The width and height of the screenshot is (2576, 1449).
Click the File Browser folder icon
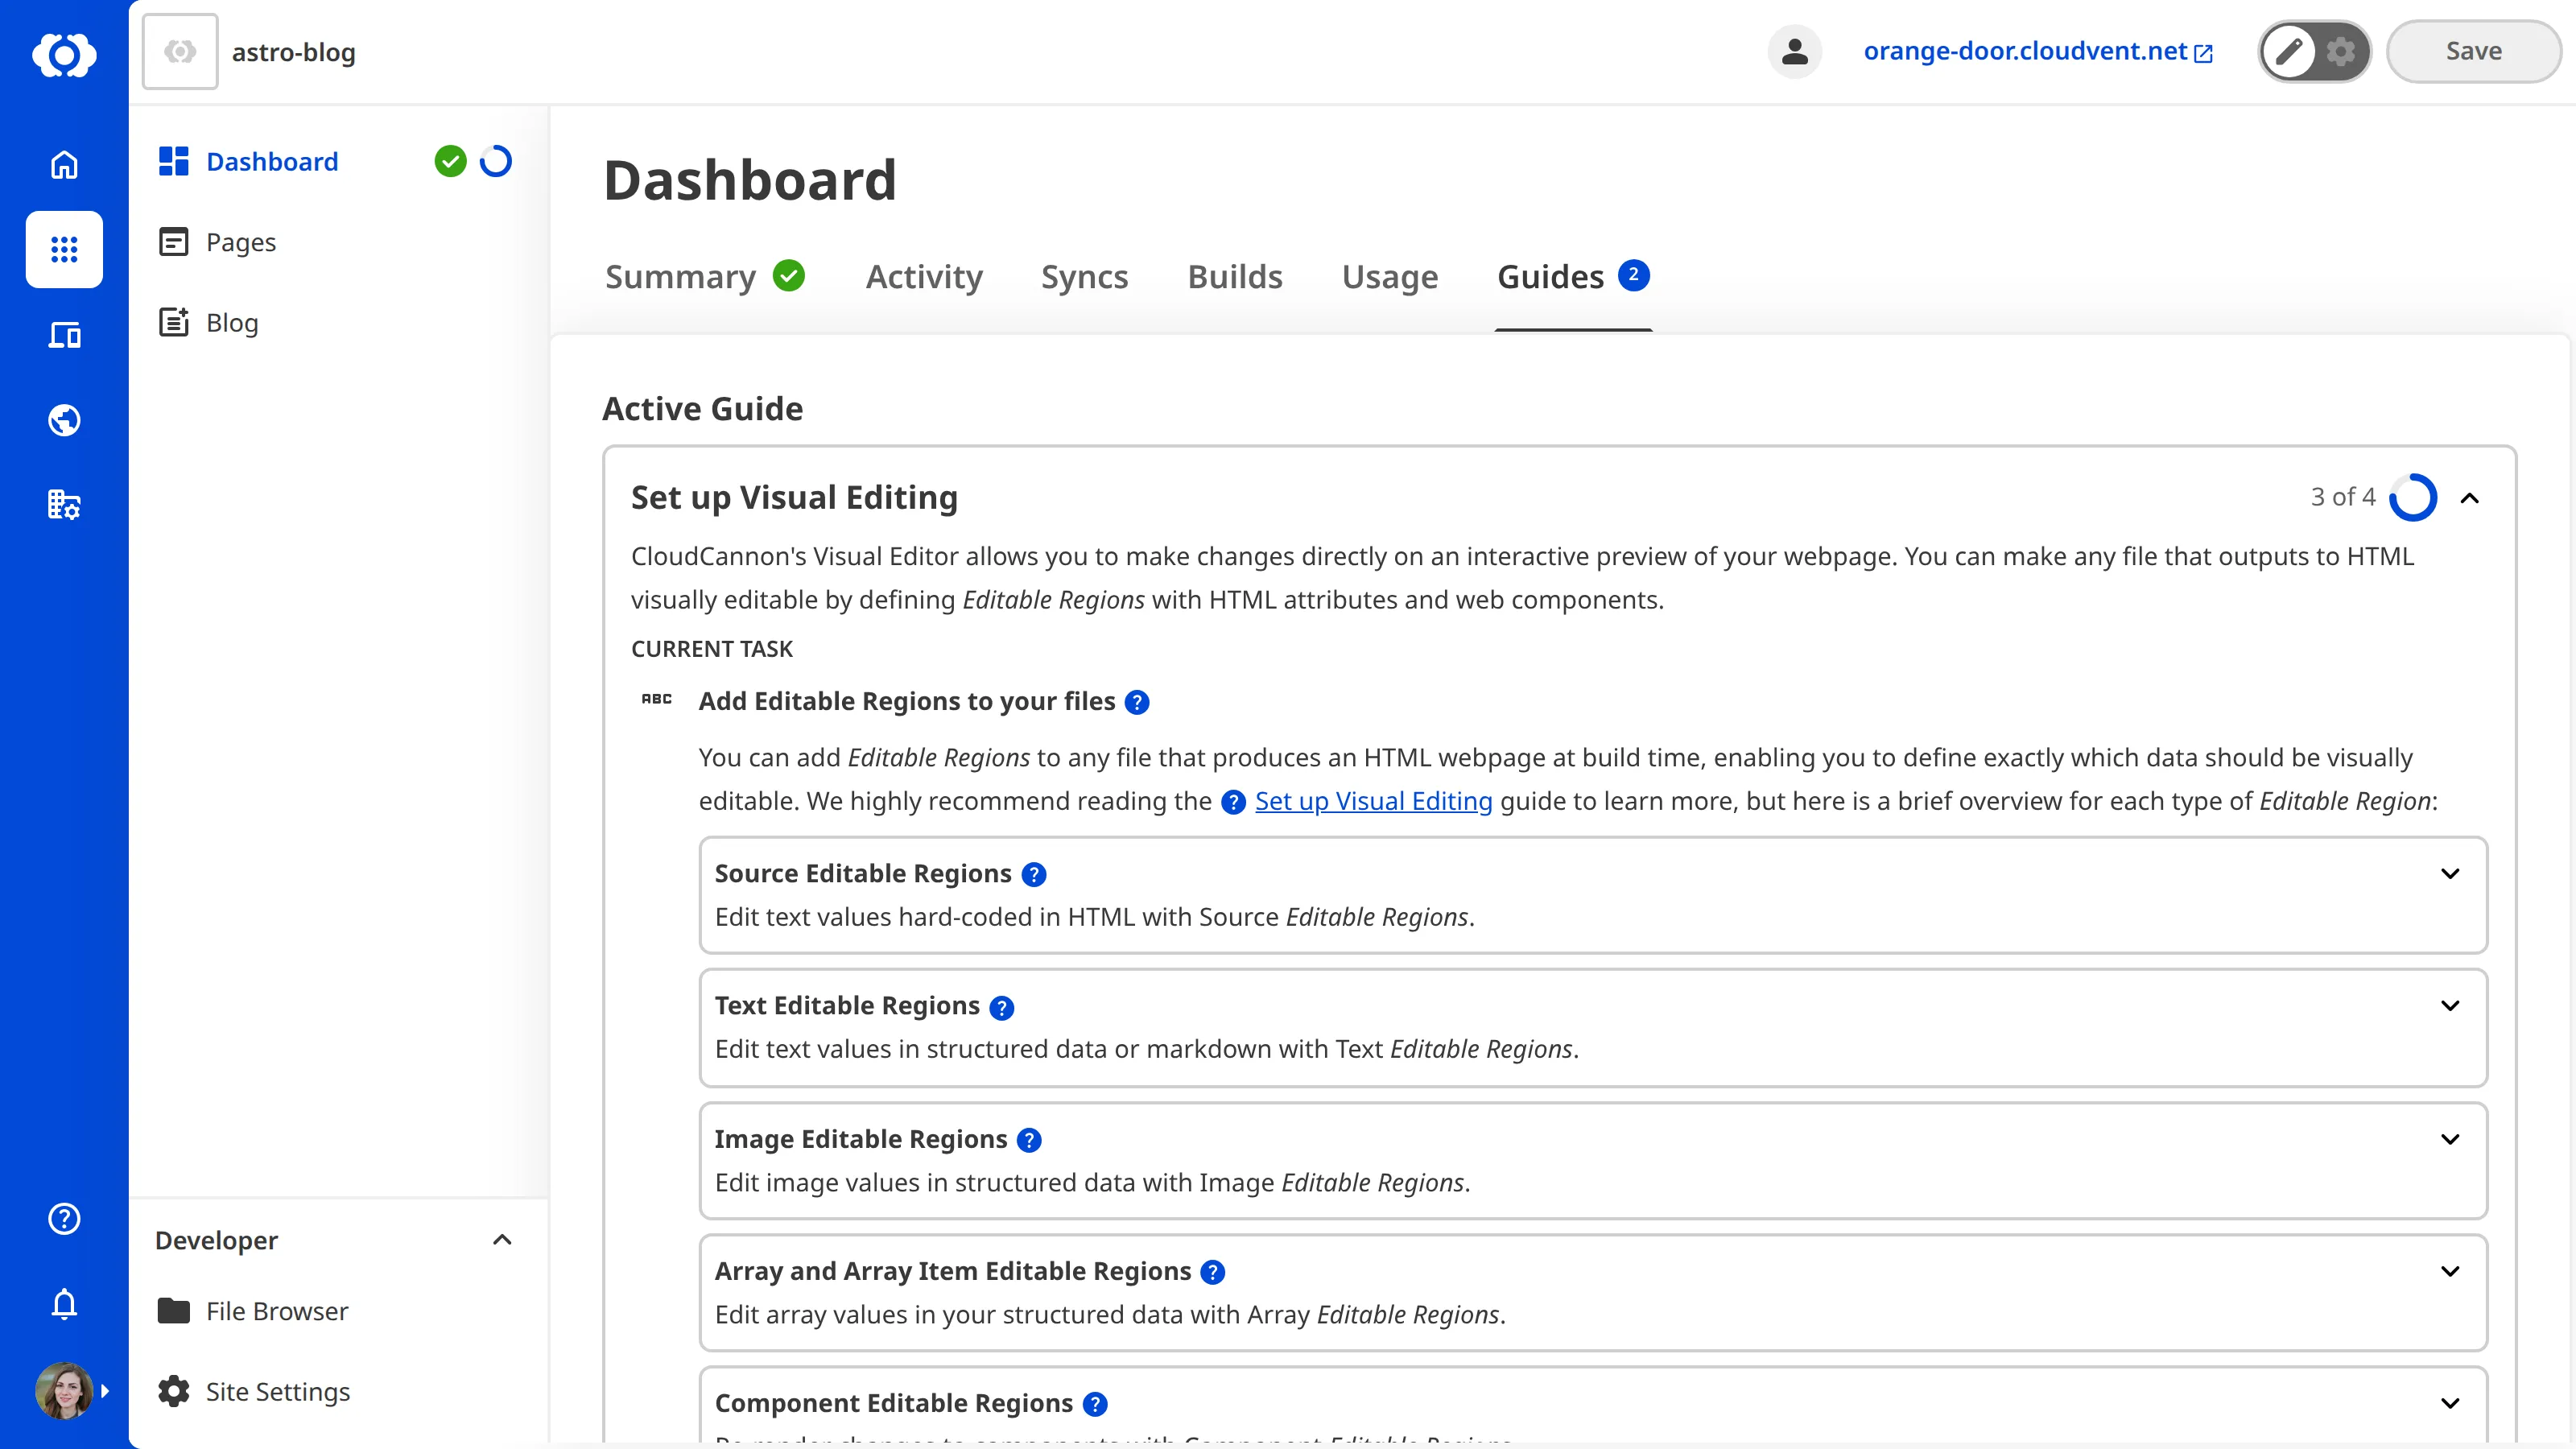174,1310
